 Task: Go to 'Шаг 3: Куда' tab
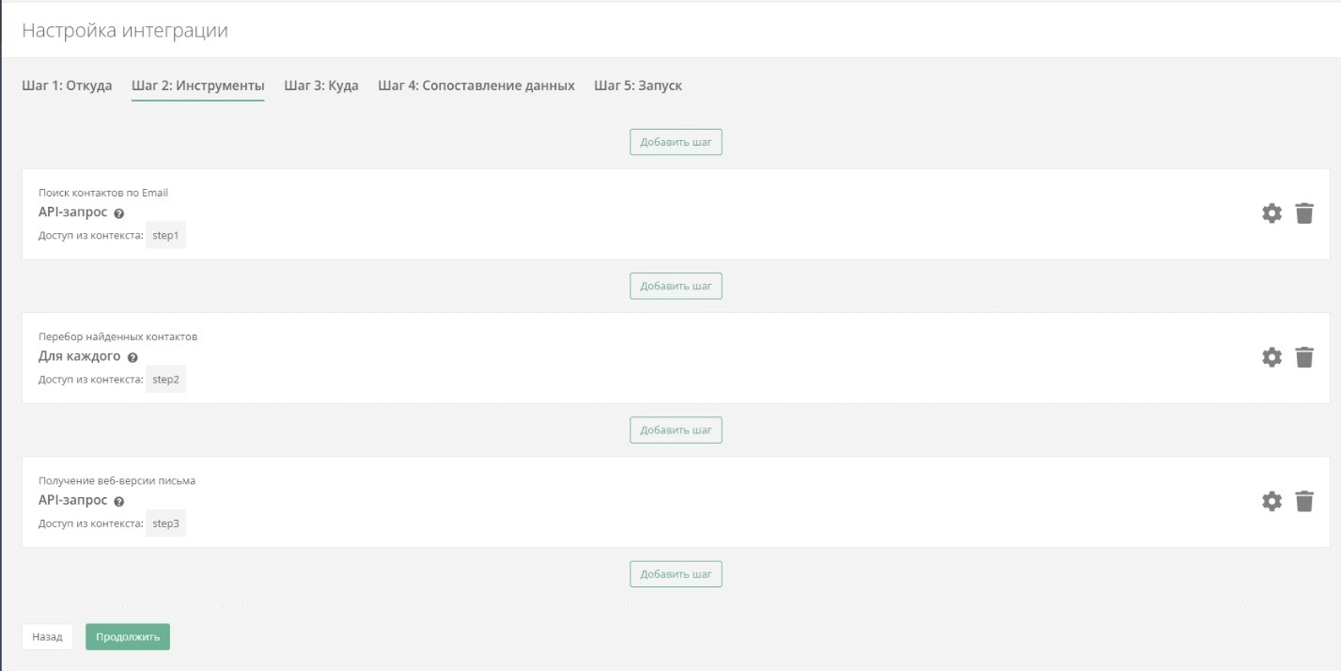pyautogui.click(x=320, y=86)
